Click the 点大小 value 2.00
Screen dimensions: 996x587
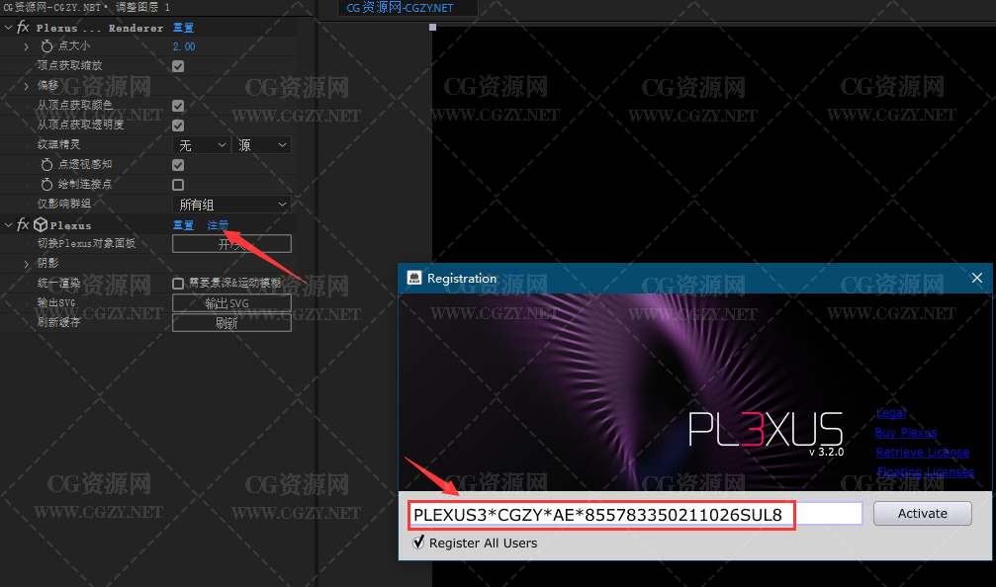[x=184, y=46]
